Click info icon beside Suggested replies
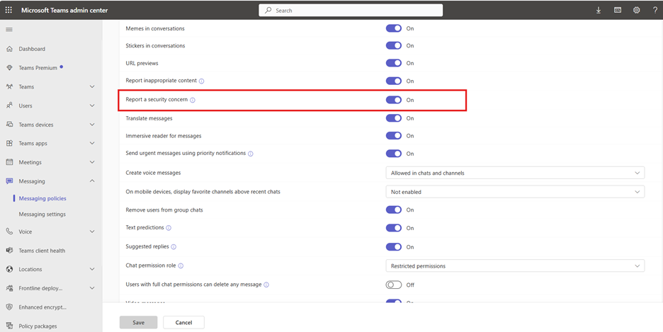The image size is (663, 332). point(174,246)
